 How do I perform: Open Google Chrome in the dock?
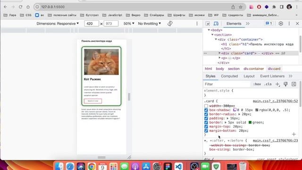tap(92, 166)
